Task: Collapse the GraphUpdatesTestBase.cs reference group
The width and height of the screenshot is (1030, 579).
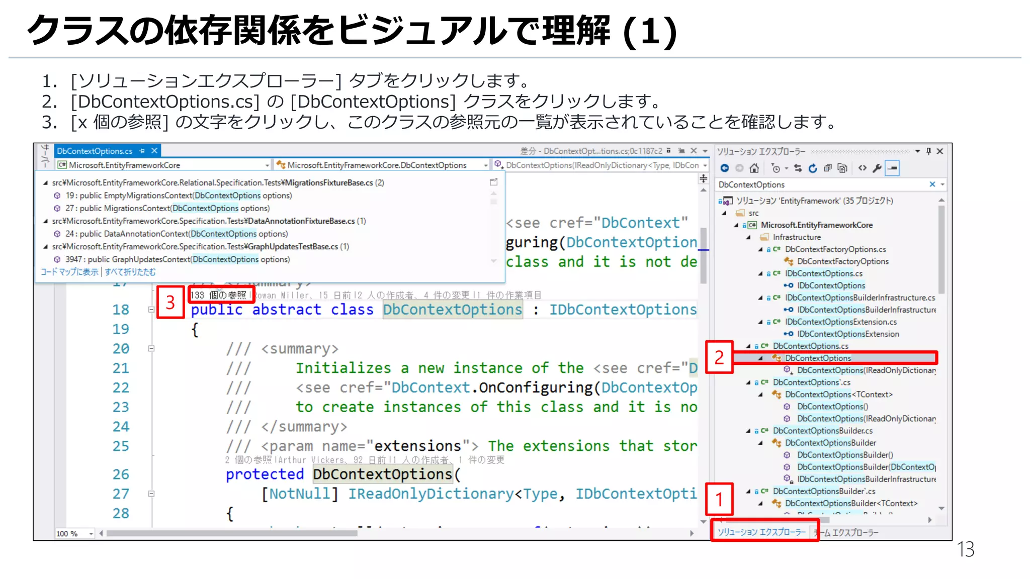Action: pyautogui.click(x=45, y=247)
